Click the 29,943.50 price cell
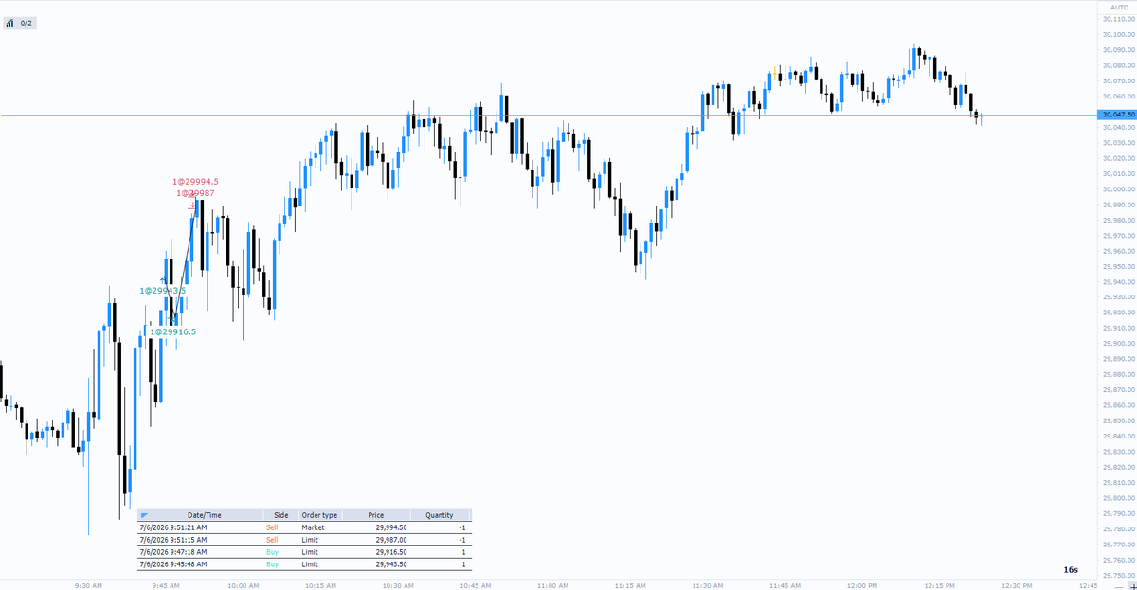Image resolution: width=1137 pixels, height=590 pixels. [x=390, y=563]
